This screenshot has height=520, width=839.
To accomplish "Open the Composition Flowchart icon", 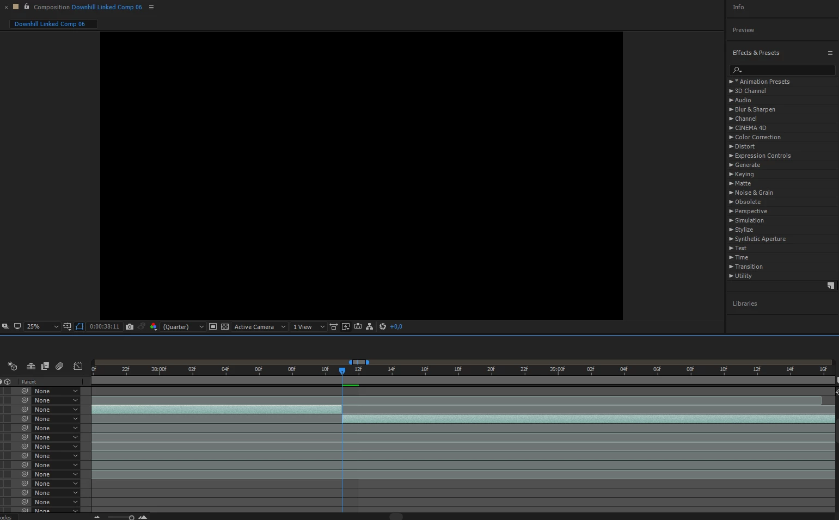I will (370, 326).
